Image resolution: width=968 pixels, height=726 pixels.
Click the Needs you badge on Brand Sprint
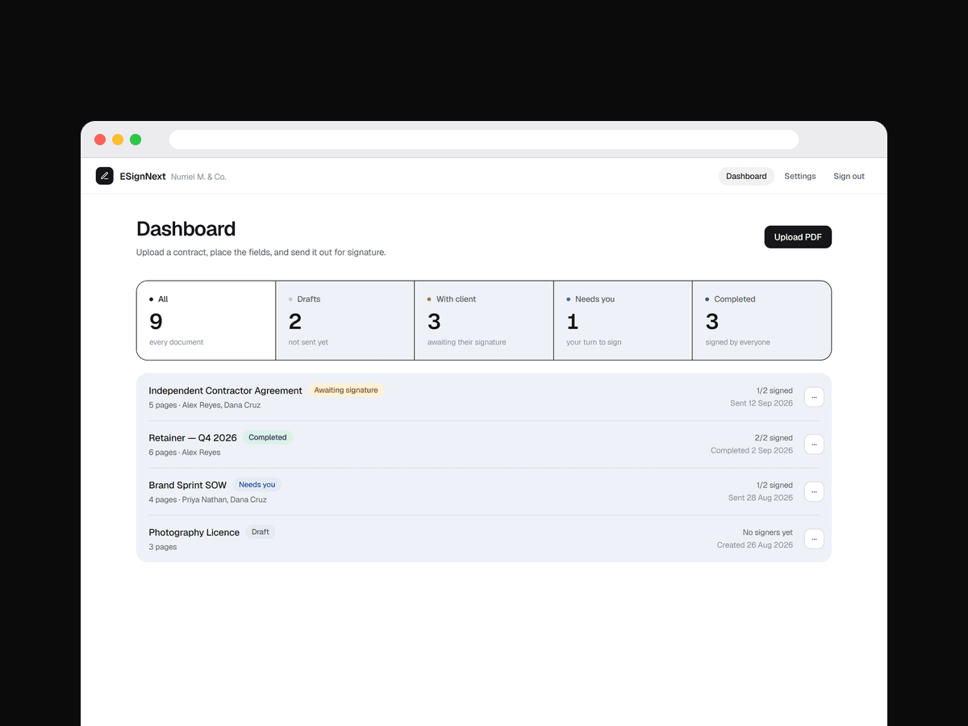click(257, 485)
